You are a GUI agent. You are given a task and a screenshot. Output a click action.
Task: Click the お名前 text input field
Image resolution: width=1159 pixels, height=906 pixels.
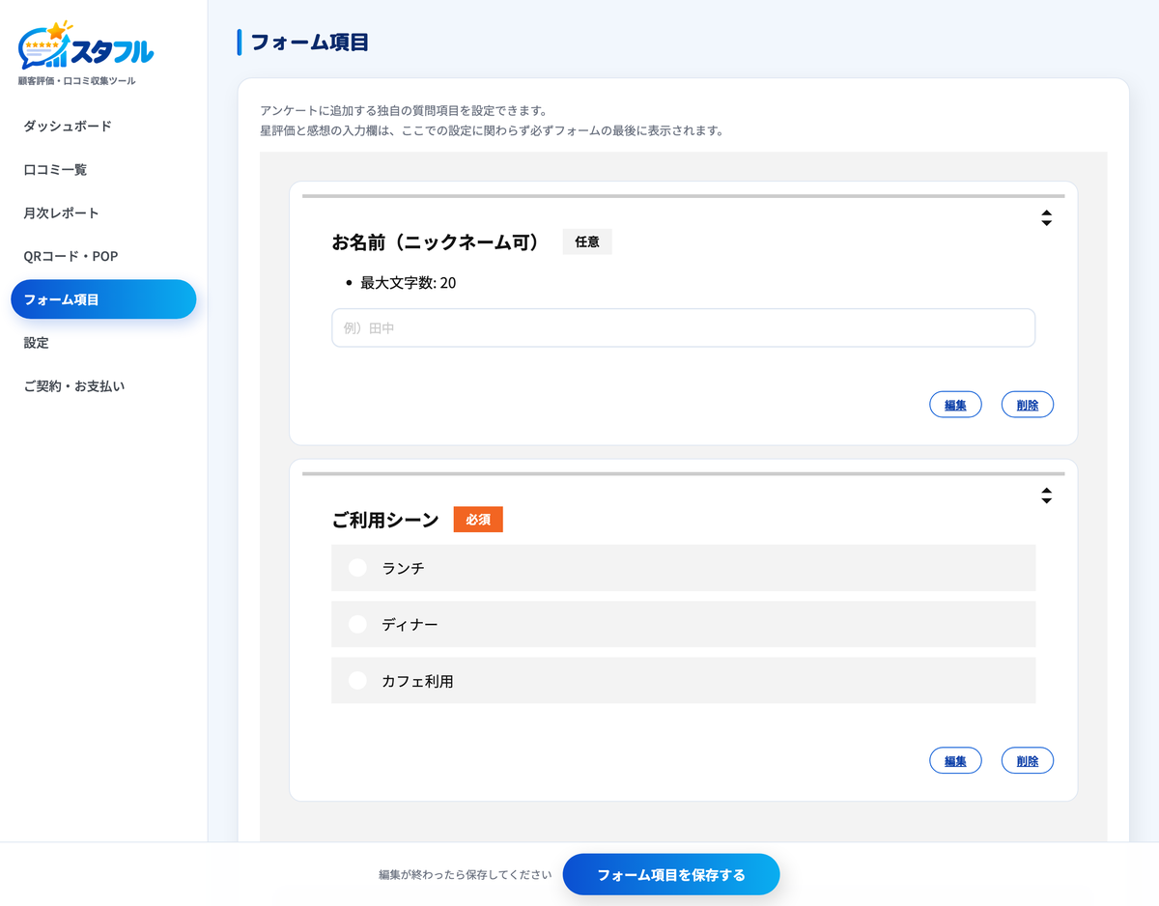[683, 327]
